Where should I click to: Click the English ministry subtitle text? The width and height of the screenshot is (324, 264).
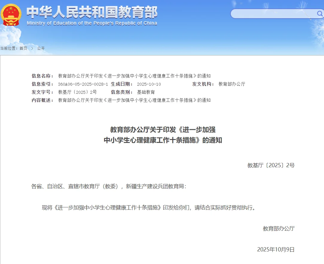click(92, 23)
